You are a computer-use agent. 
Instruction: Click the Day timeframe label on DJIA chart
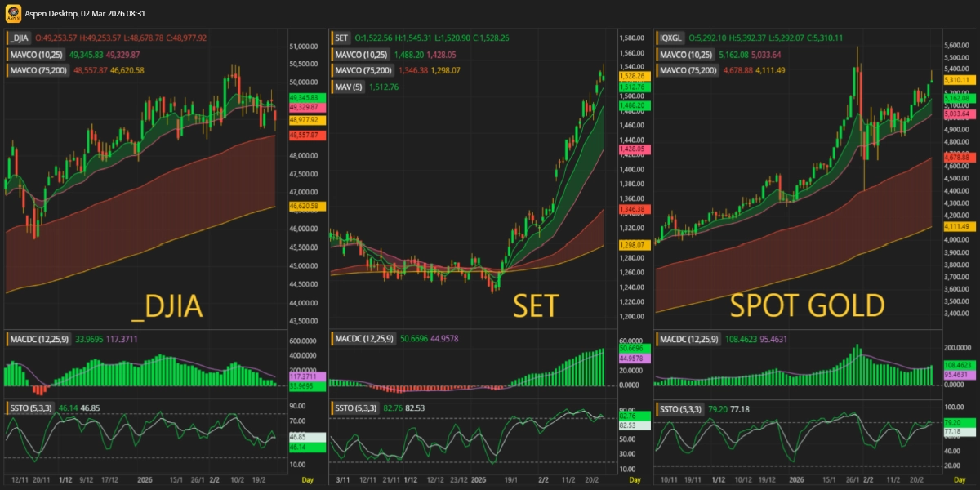tap(307, 481)
